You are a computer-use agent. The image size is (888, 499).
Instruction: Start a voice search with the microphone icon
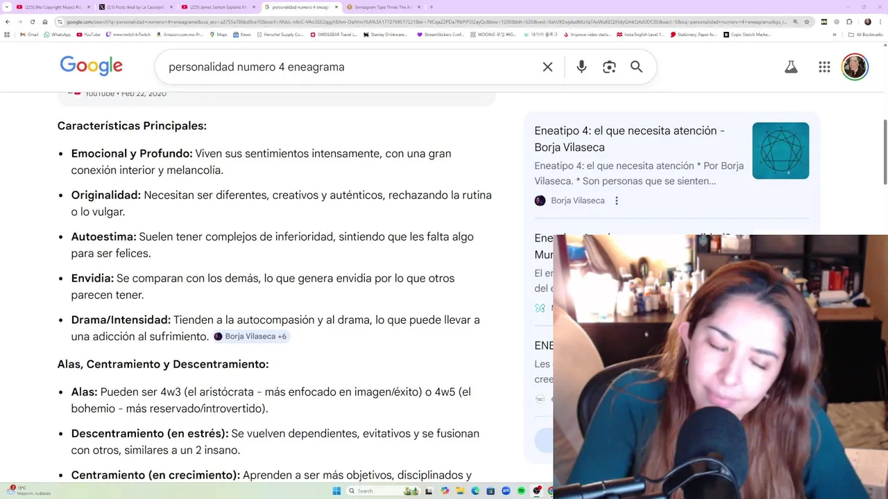click(581, 67)
